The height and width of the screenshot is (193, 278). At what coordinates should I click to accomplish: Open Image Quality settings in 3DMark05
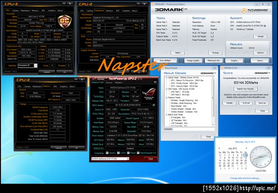click(193, 61)
